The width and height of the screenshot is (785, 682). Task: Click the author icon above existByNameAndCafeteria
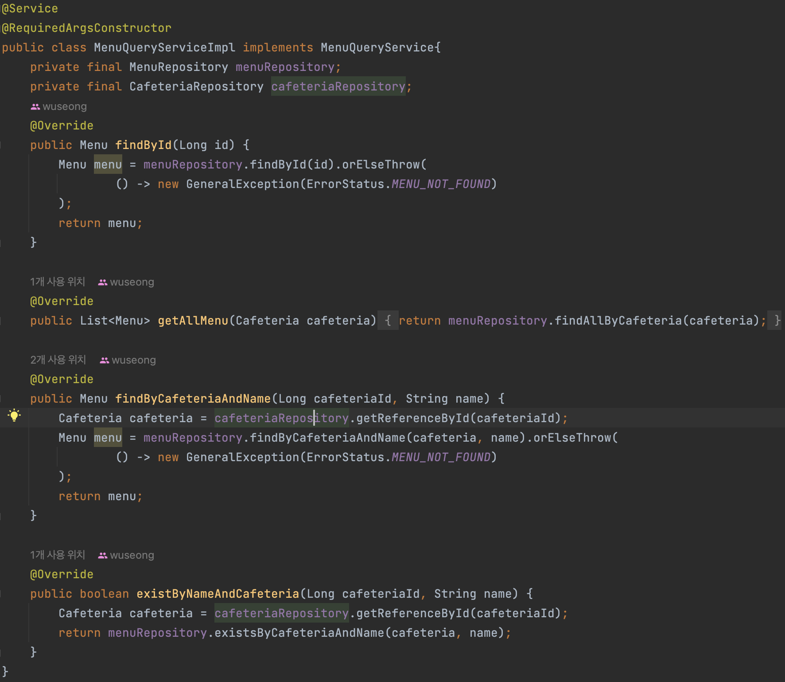click(x=103, y=556)
